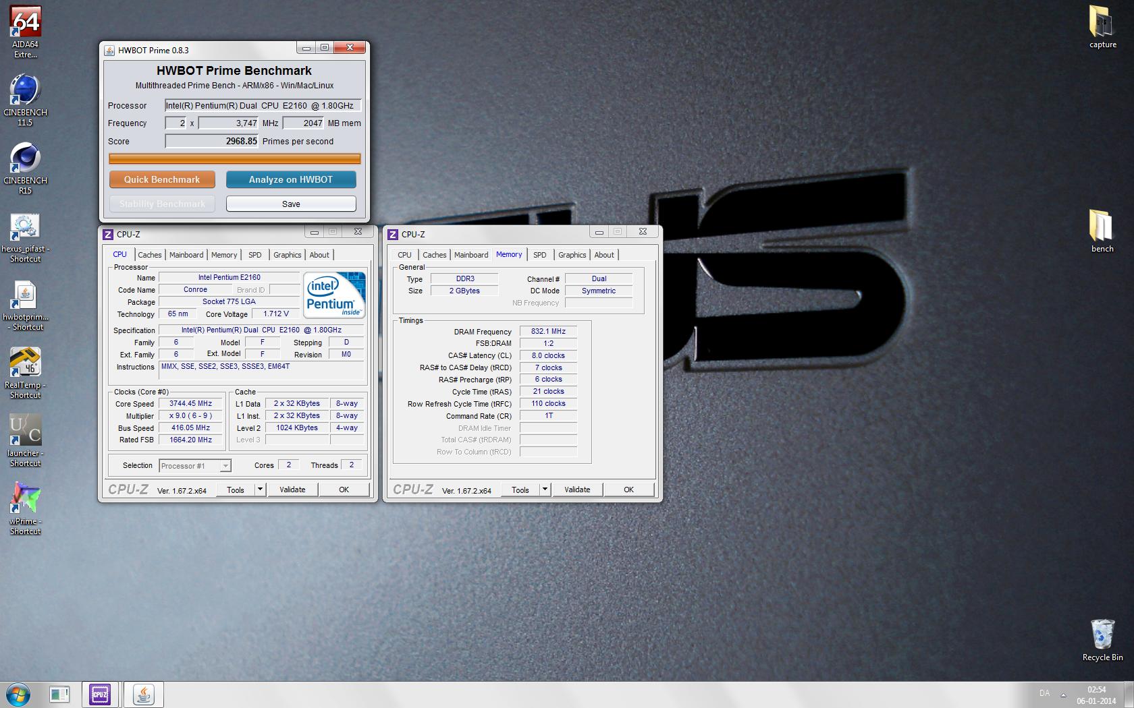The width and height of the screenshot is (1134, 708).
Task: Click the Score field showing 2968.85
Action: point(212,142)
